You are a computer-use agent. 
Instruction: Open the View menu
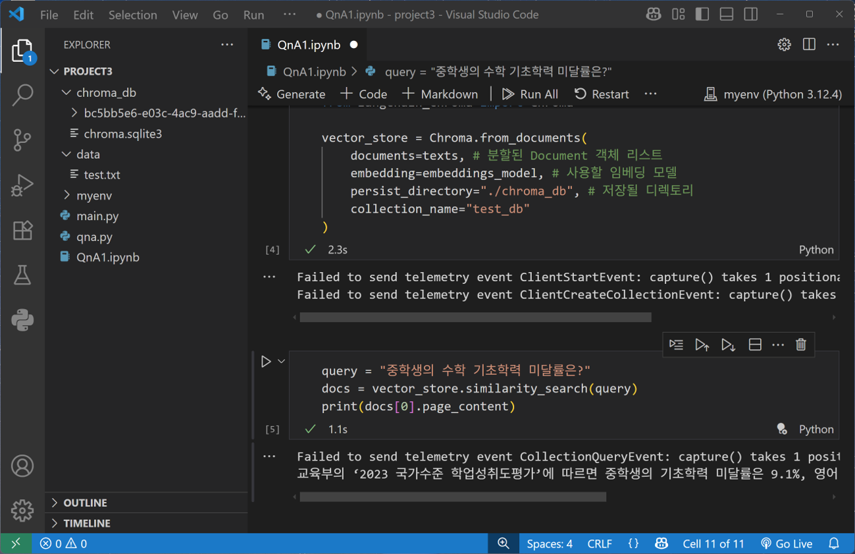[185, 14]
